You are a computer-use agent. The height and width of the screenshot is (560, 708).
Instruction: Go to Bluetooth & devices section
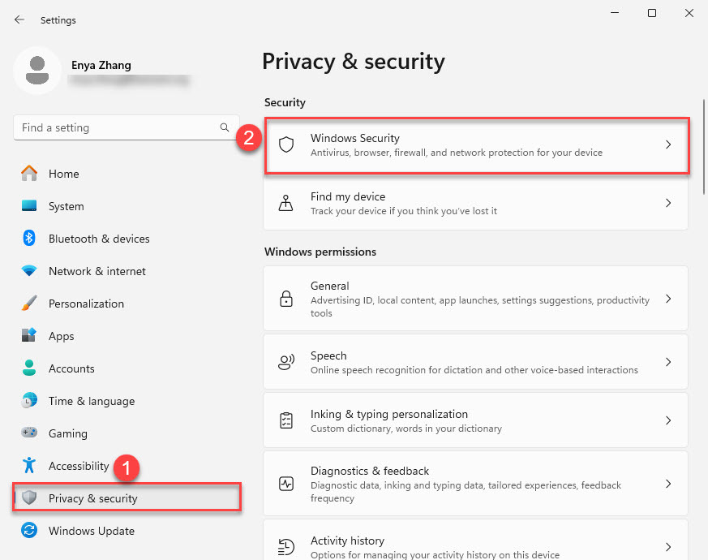coord(98,239)
